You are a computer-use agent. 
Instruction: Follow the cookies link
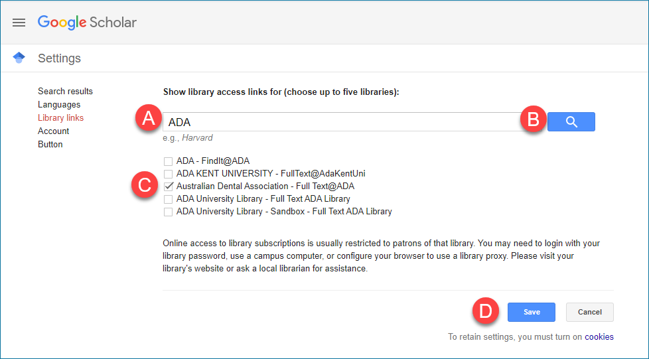pyautogui.click(x=599, y=337)
